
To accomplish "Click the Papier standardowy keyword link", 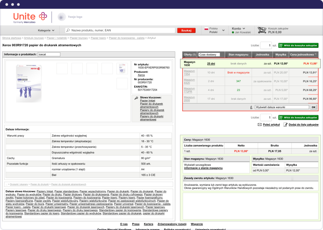I will pyautogui.click(x=66, y=191).
